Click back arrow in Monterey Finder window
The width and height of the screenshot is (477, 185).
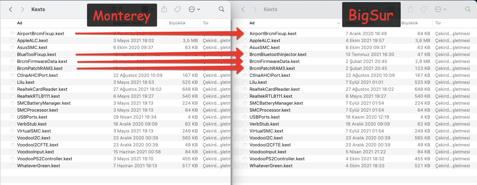click(11, 9)
